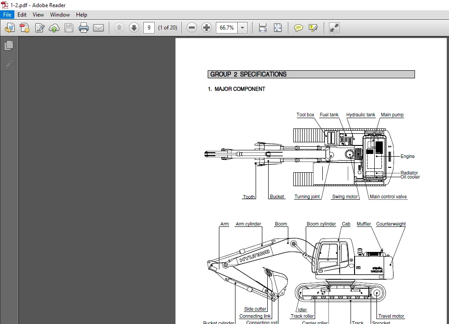This screenshot has width=449, height=324.
Task: Click the 'Cab' label
Action: click(x=346, y=224)
